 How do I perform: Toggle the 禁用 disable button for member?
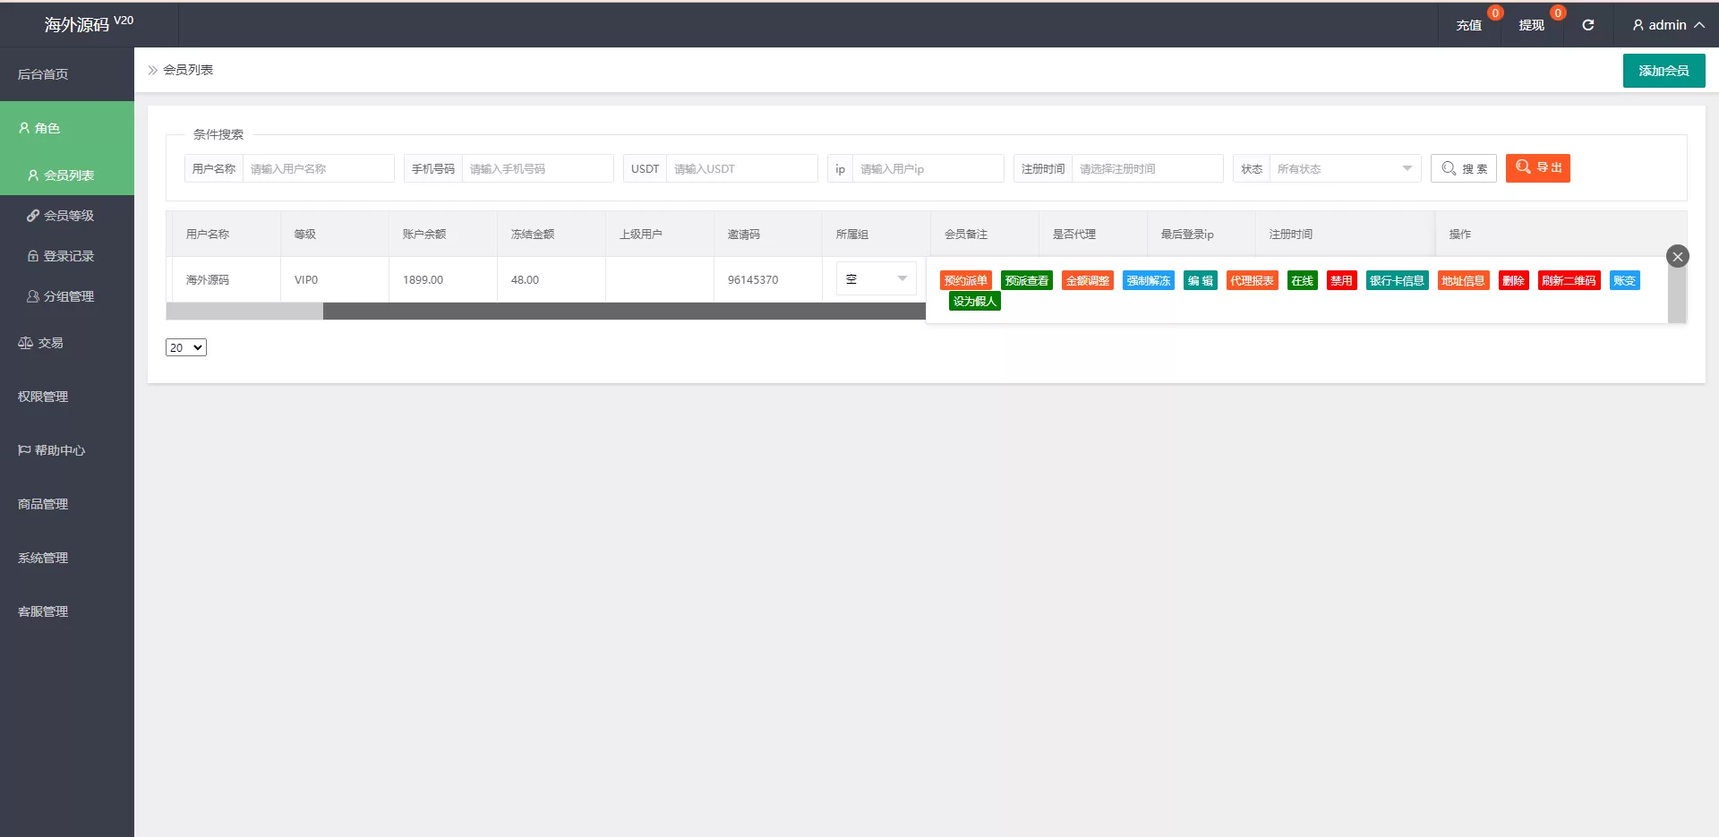(1341, 281)
